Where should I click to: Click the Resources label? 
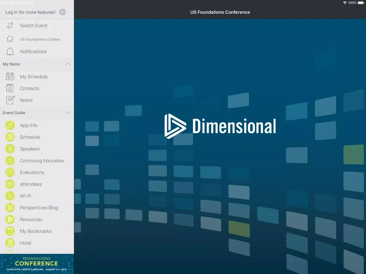31,219
